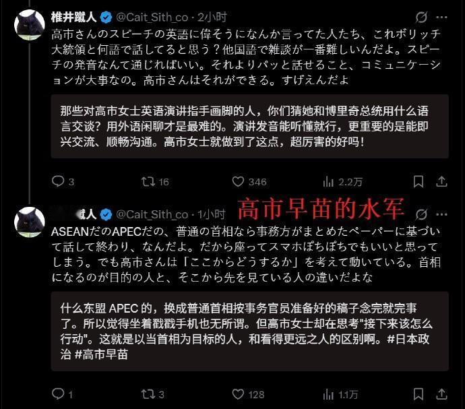Bookmark the second tweet

[418, 394]
